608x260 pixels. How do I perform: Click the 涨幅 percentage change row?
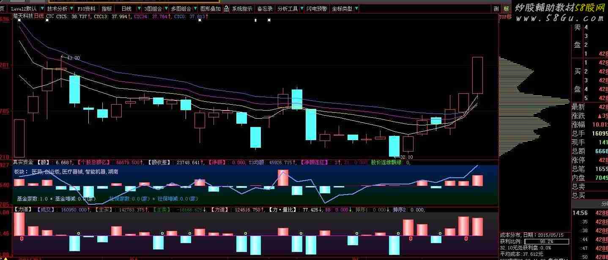pos(590,125)
